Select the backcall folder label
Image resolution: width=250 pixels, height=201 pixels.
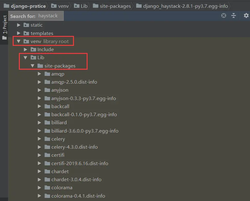[x=60, y=107]
